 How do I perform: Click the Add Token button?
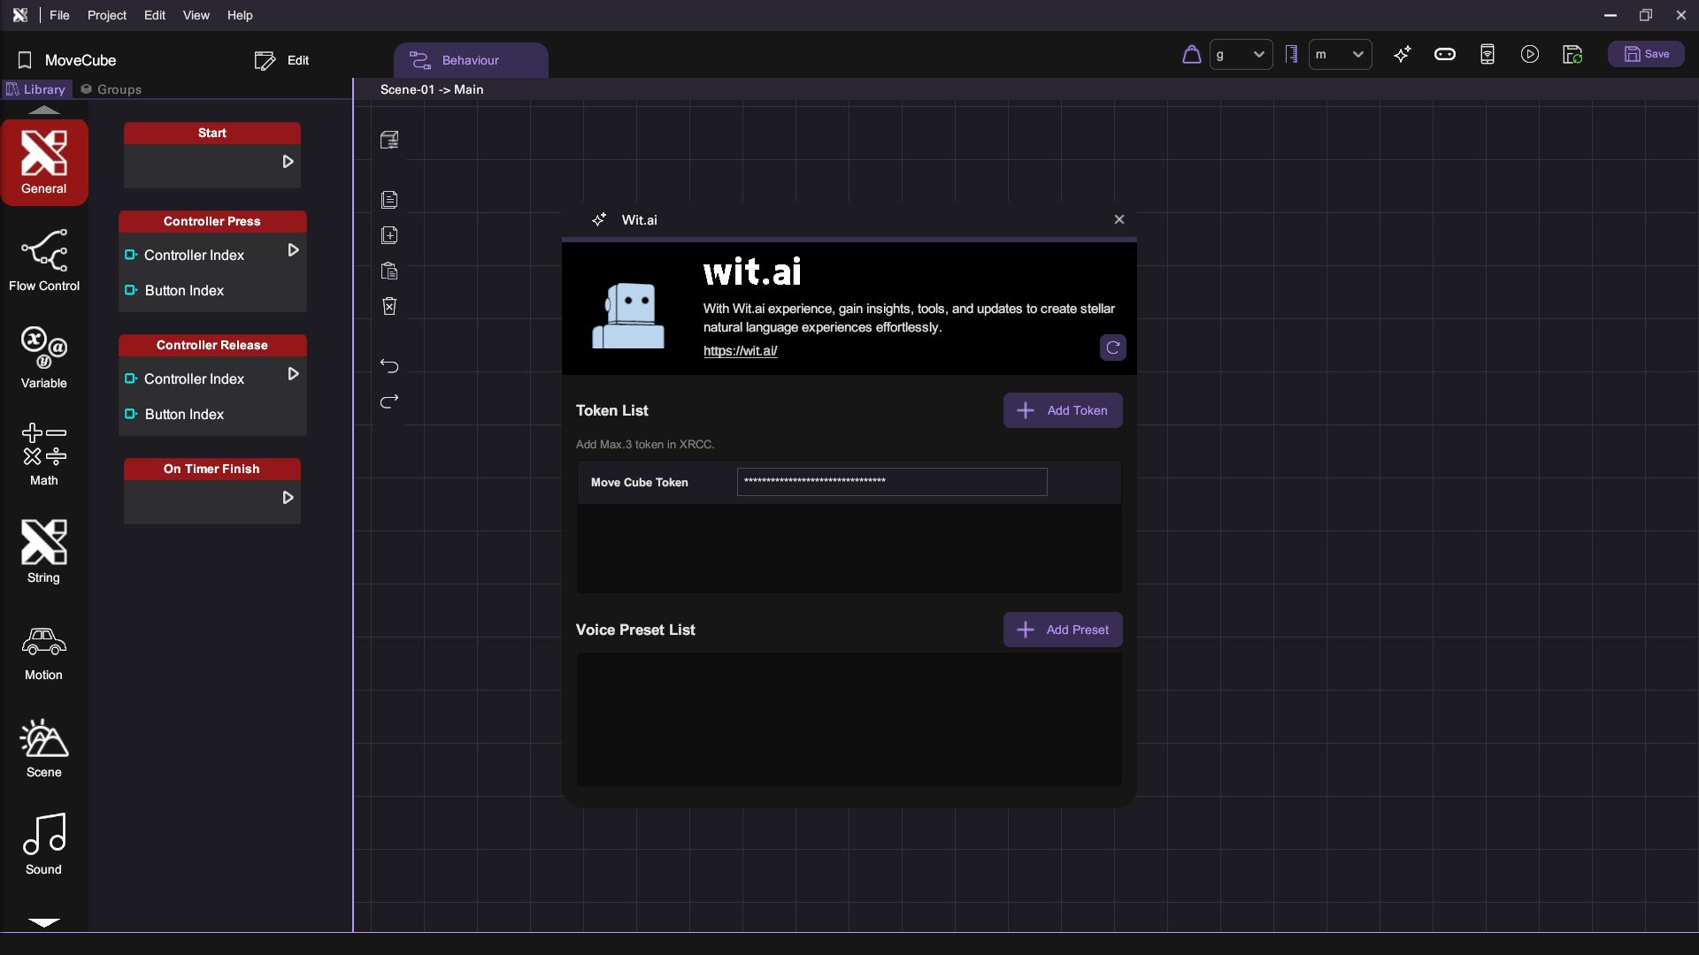coord(1062,410)
